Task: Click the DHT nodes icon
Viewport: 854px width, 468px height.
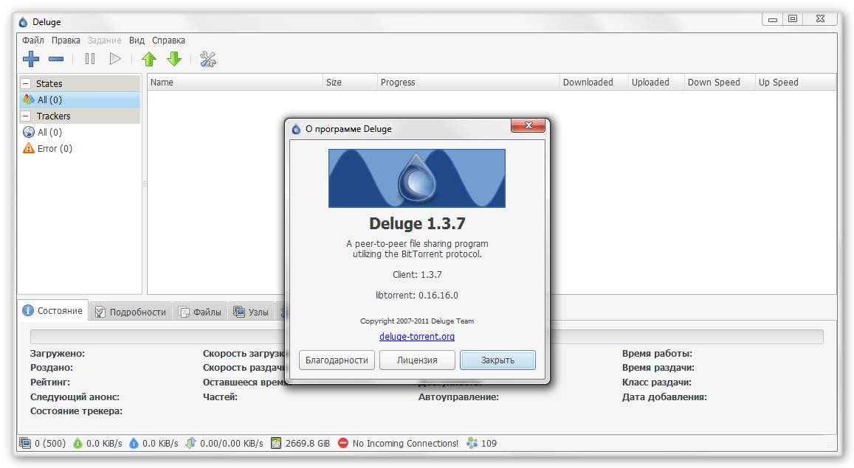Action: point(472,443)
